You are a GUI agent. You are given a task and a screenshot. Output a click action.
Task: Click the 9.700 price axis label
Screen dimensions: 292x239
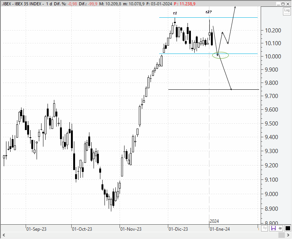point(271,96)
